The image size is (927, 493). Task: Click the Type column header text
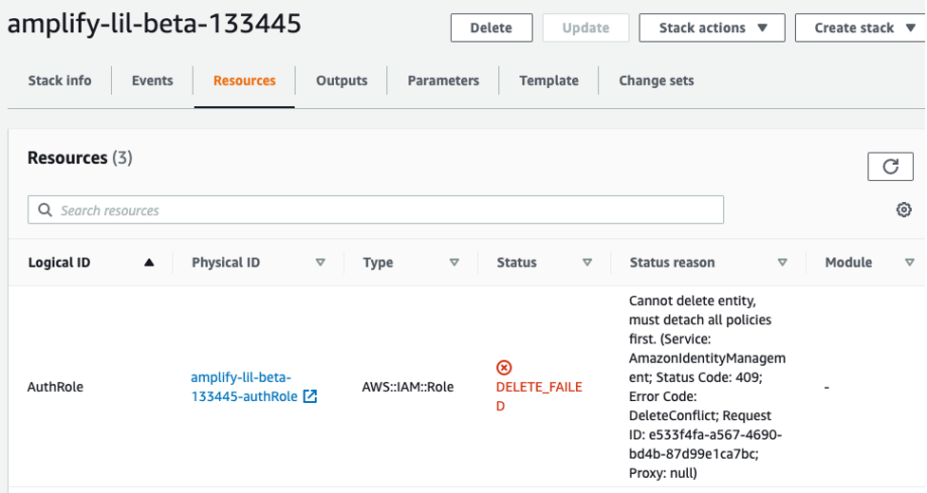click(x=378, y=263)
